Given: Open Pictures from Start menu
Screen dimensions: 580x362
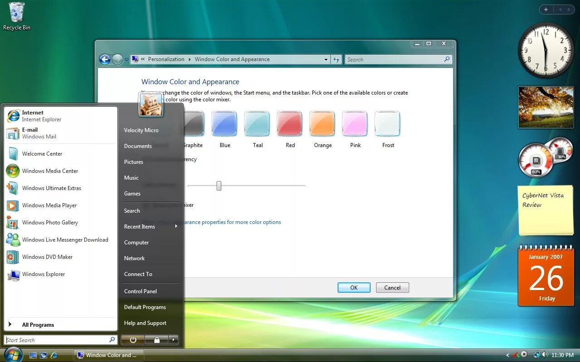Looking at the screenshot, I should click(151, 162).
